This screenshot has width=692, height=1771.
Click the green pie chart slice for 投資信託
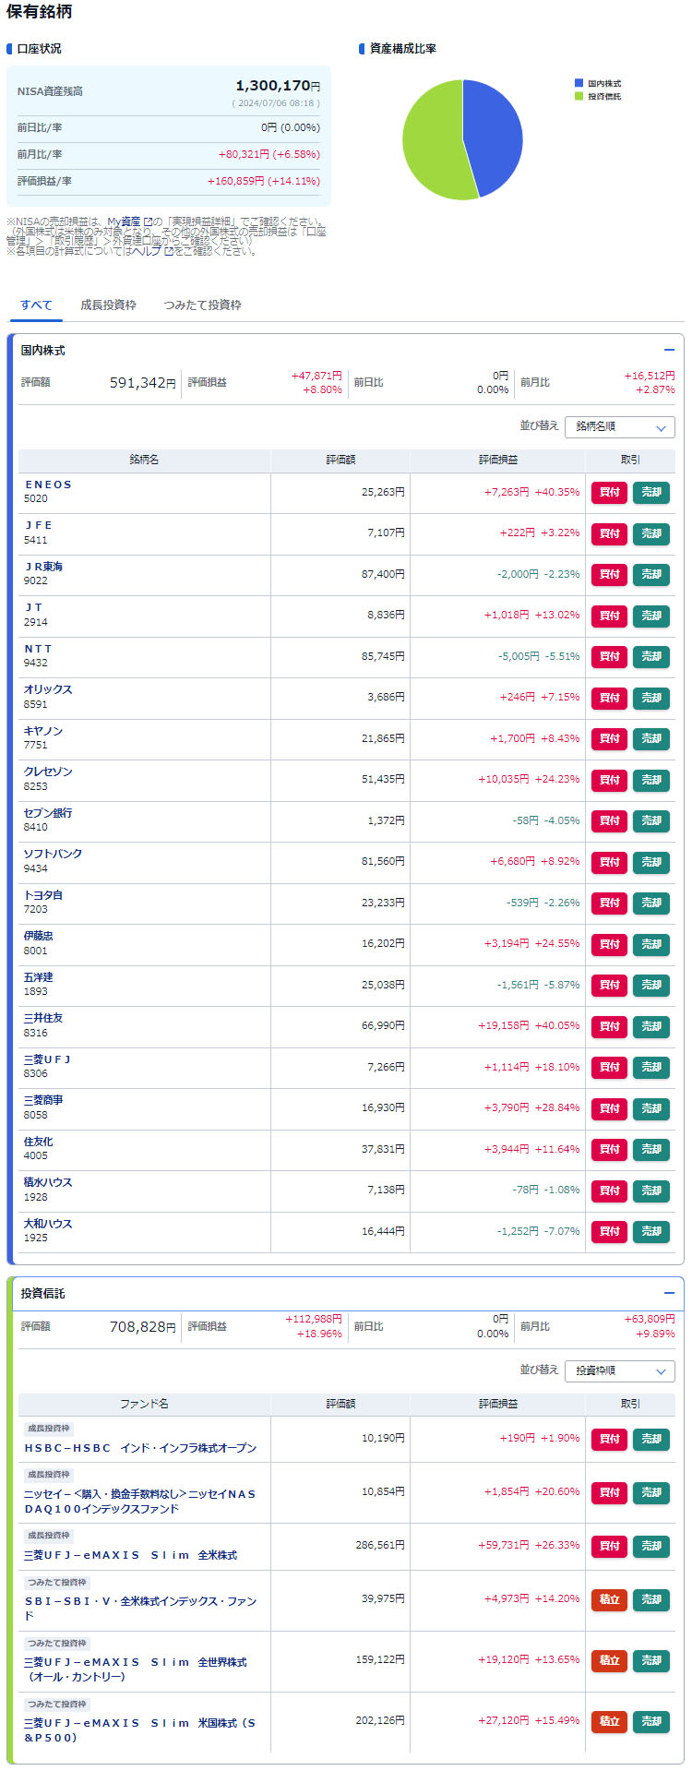(x=432, y=143)
